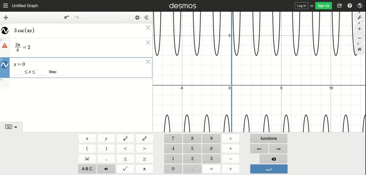Viewport: 366px width, 175px height.
Task: Click the Log In button
Action: pyautogui.click(x=301, y=6)
